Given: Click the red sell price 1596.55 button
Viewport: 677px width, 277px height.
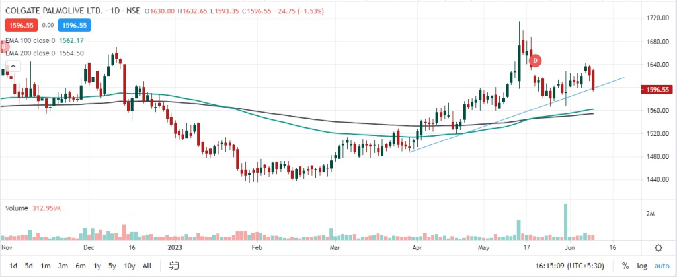Looking at the screenshot, I should click(x=20, y=25).
